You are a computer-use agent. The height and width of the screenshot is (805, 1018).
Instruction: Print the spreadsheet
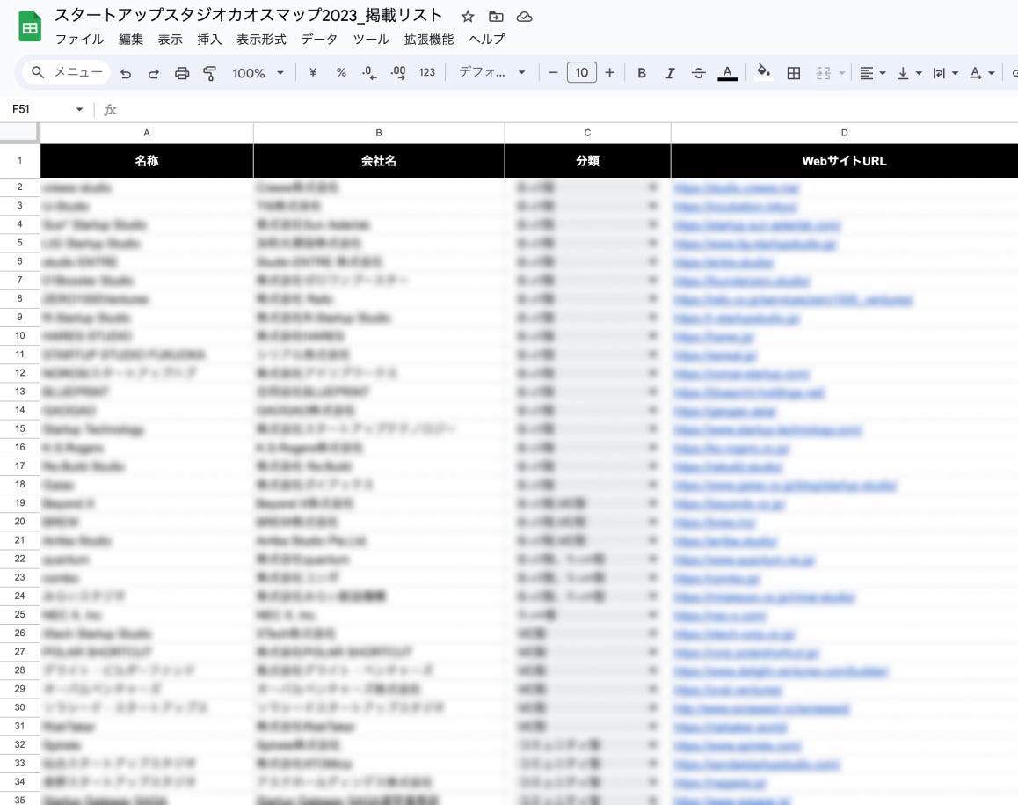182,73
